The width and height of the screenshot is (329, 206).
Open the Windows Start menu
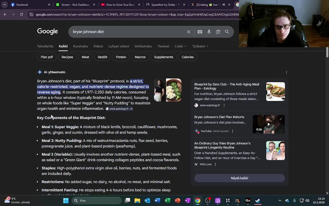(x=66, y=201)
